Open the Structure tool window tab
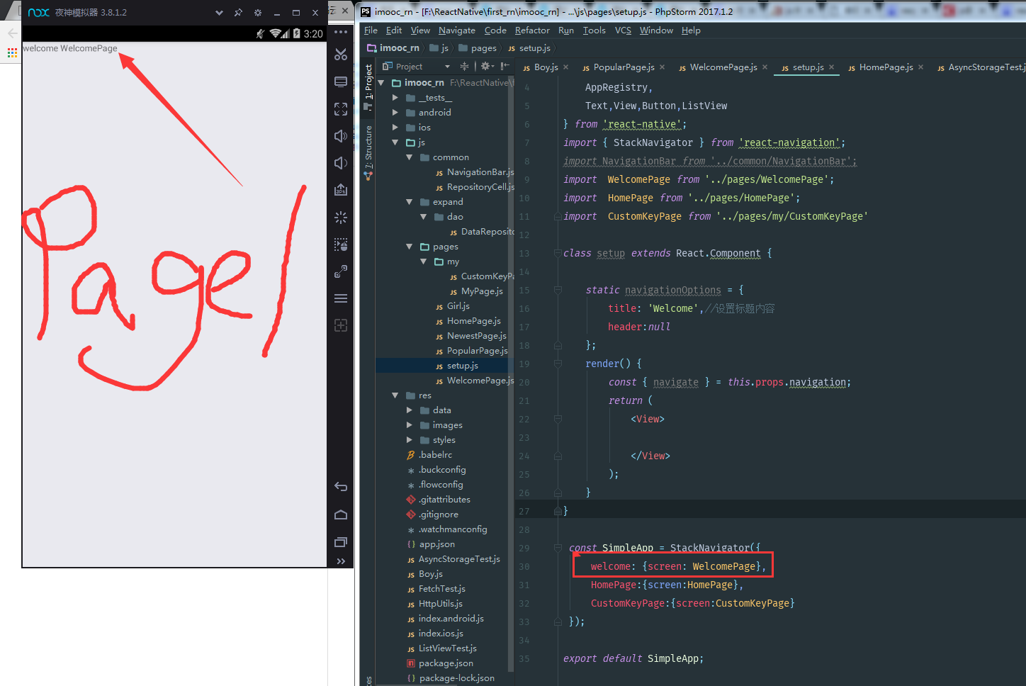This screenshot has height=686, width=1026. [x=368, y=152]
